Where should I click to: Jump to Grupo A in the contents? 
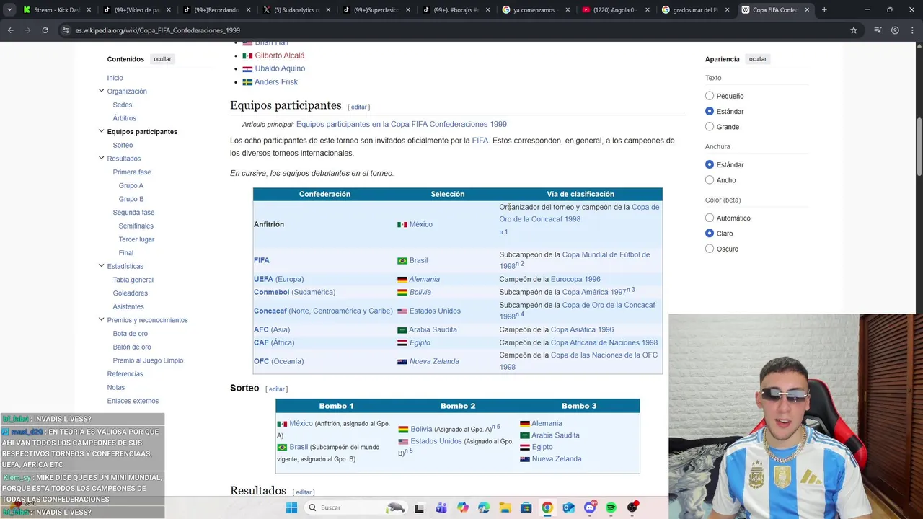coord(131,185)
